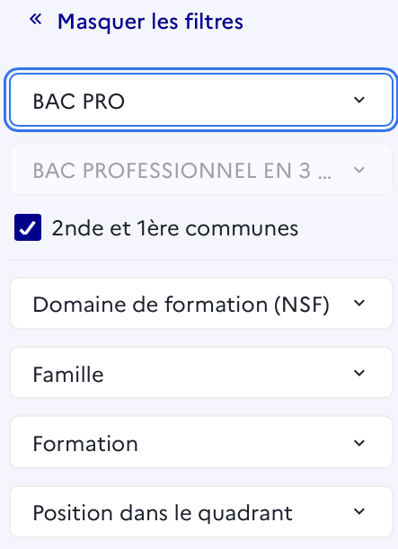Click the chevron in the Formation field

pos(359,443)
